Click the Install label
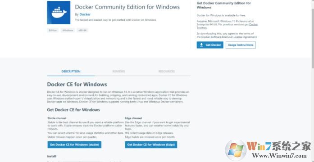The height and width of the screenshot is (162, 314). [52, 156]
